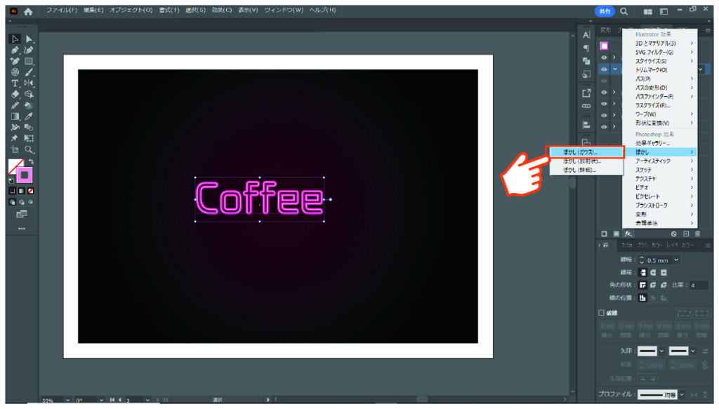The height and width of the screenshot is (409, 719).
Task: Toggle visibility eye of highlighted appearance row
Action: (604, 69)
